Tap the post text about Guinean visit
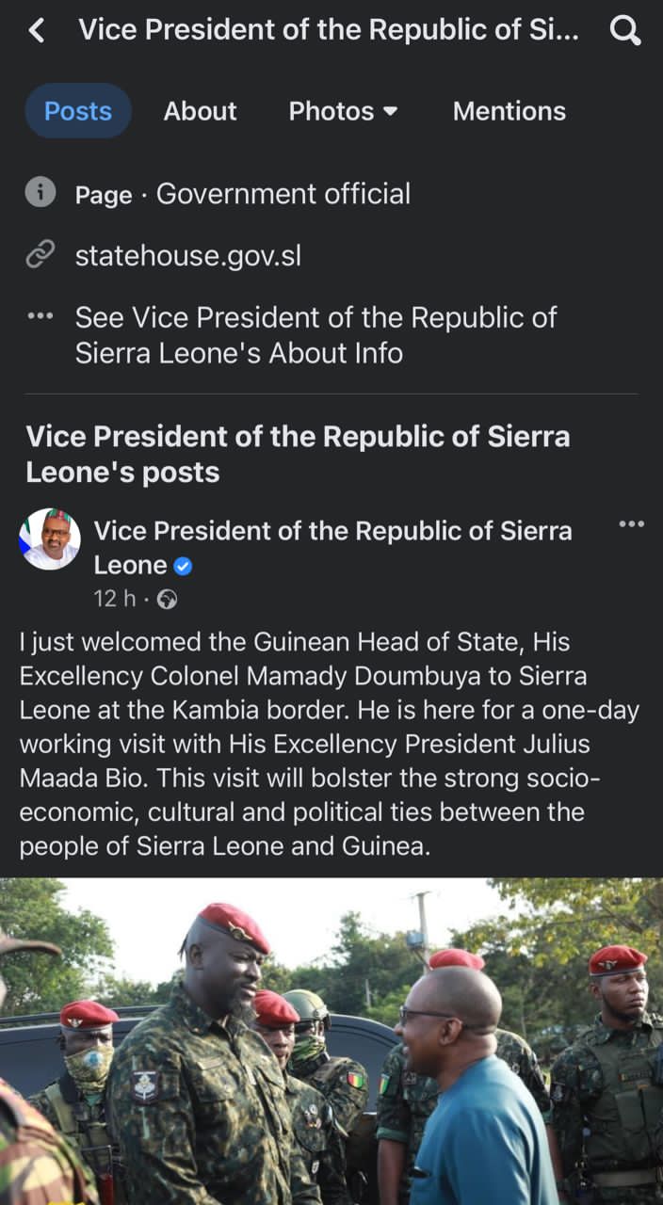Viewport: 663px width, 1205px height. 330,744
